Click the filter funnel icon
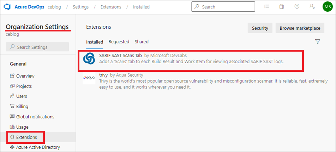This screenshot has width=336, height=152. point(318,42)
